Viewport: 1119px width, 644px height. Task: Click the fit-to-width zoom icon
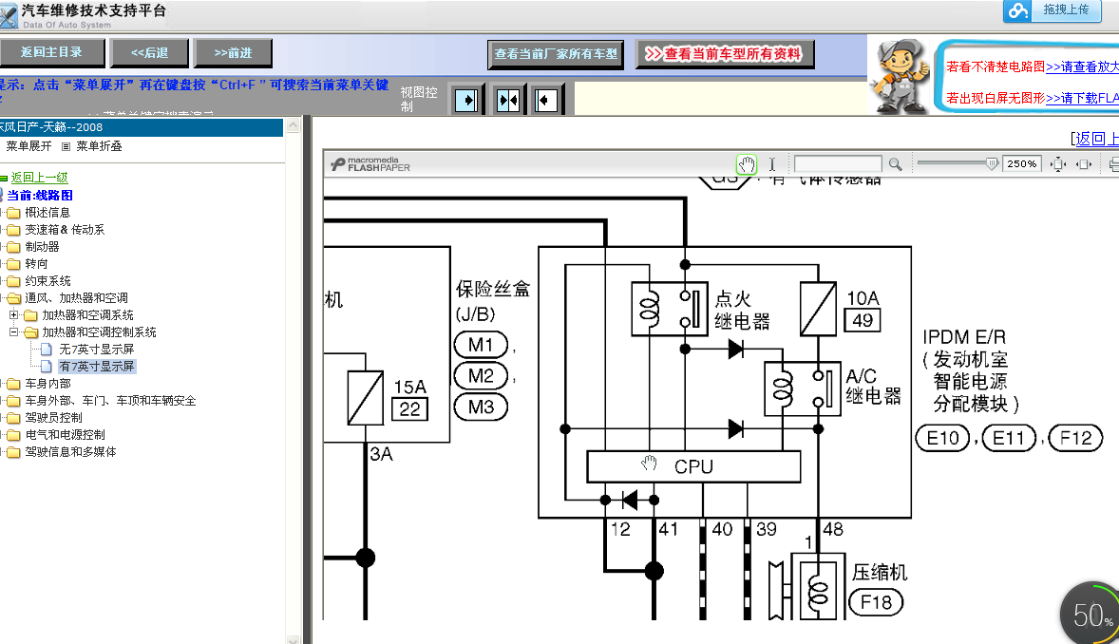1084,164
